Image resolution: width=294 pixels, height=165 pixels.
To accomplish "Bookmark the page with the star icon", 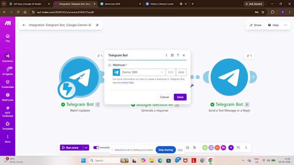I will pyautogui.click(x=263, y=12).
